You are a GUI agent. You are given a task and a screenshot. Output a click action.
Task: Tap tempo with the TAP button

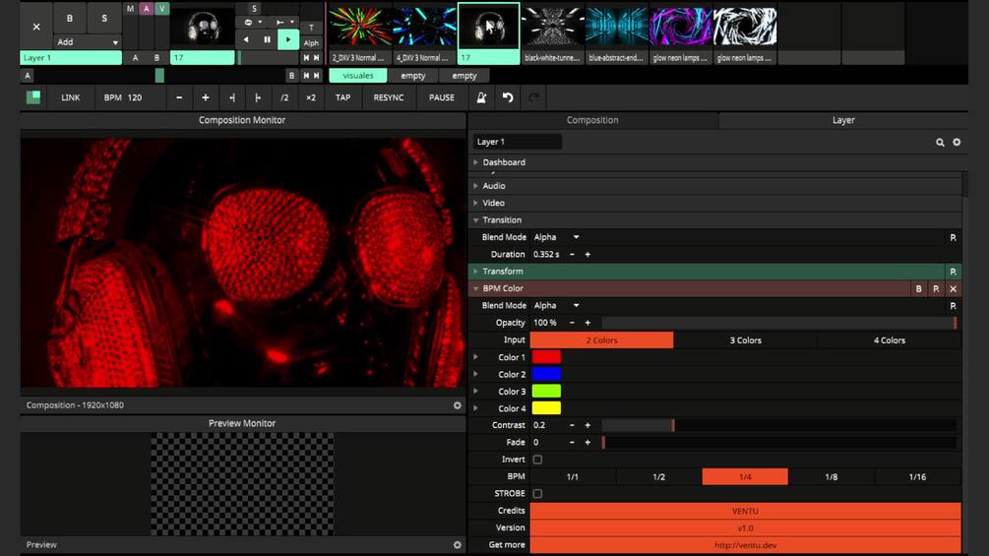[342, 97]
